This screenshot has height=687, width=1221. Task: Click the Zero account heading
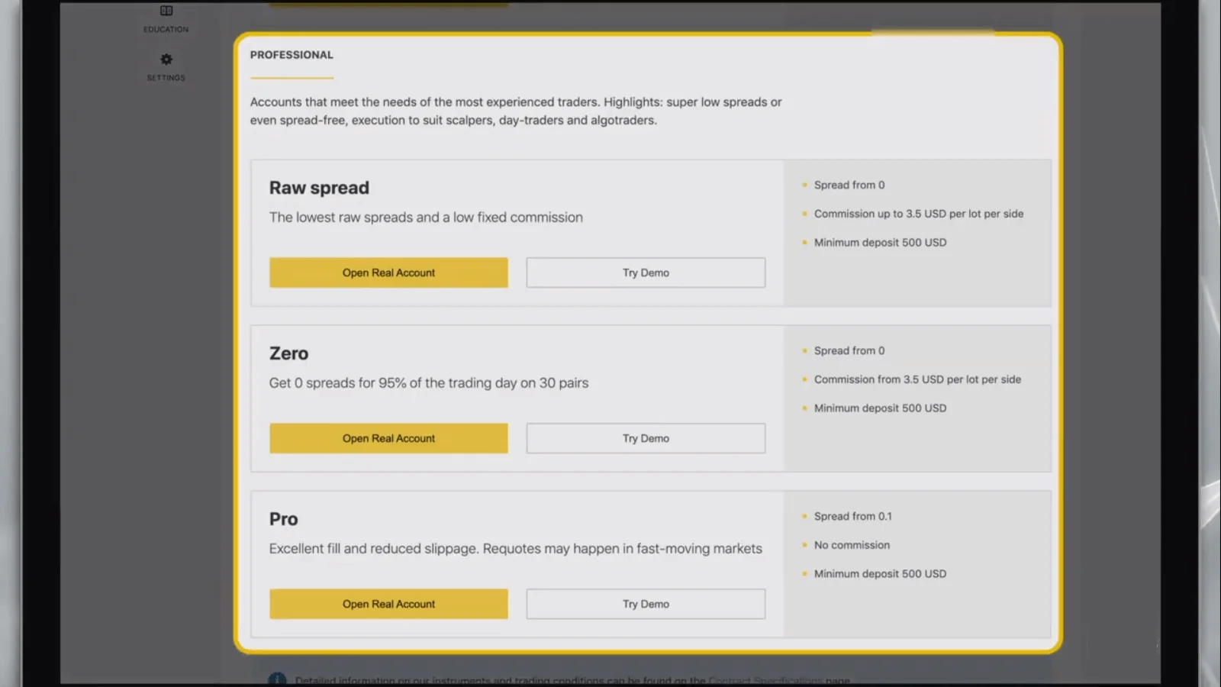point(288,353)
